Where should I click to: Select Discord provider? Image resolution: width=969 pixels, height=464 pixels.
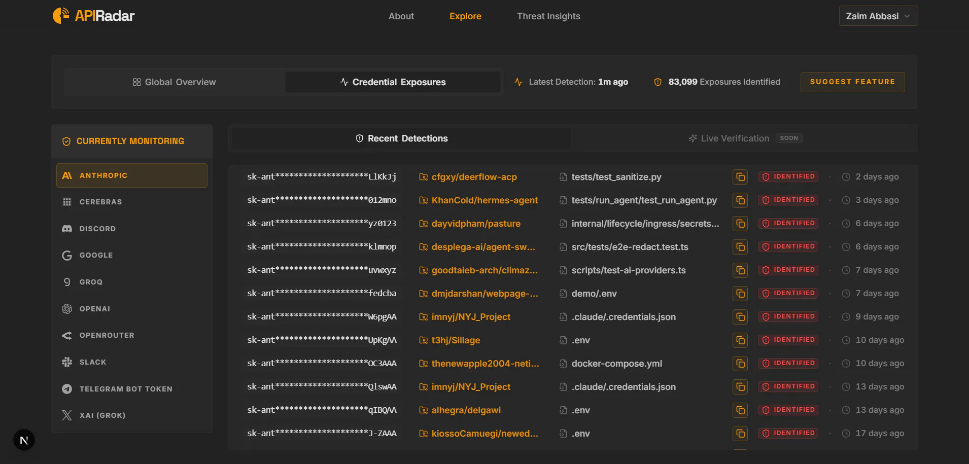(132, 229)
